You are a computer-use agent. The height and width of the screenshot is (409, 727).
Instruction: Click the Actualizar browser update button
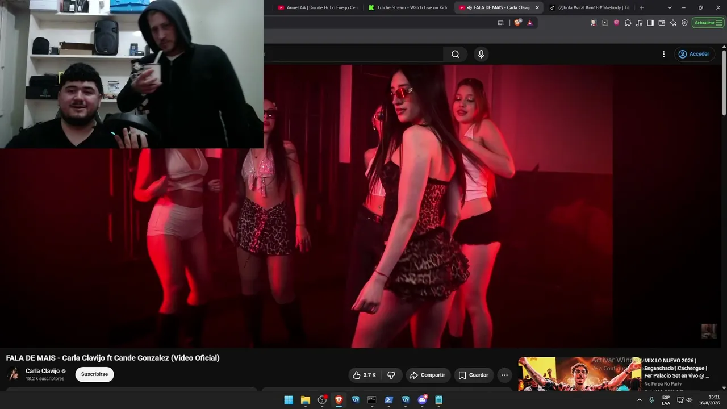click(x=708, y=23)
